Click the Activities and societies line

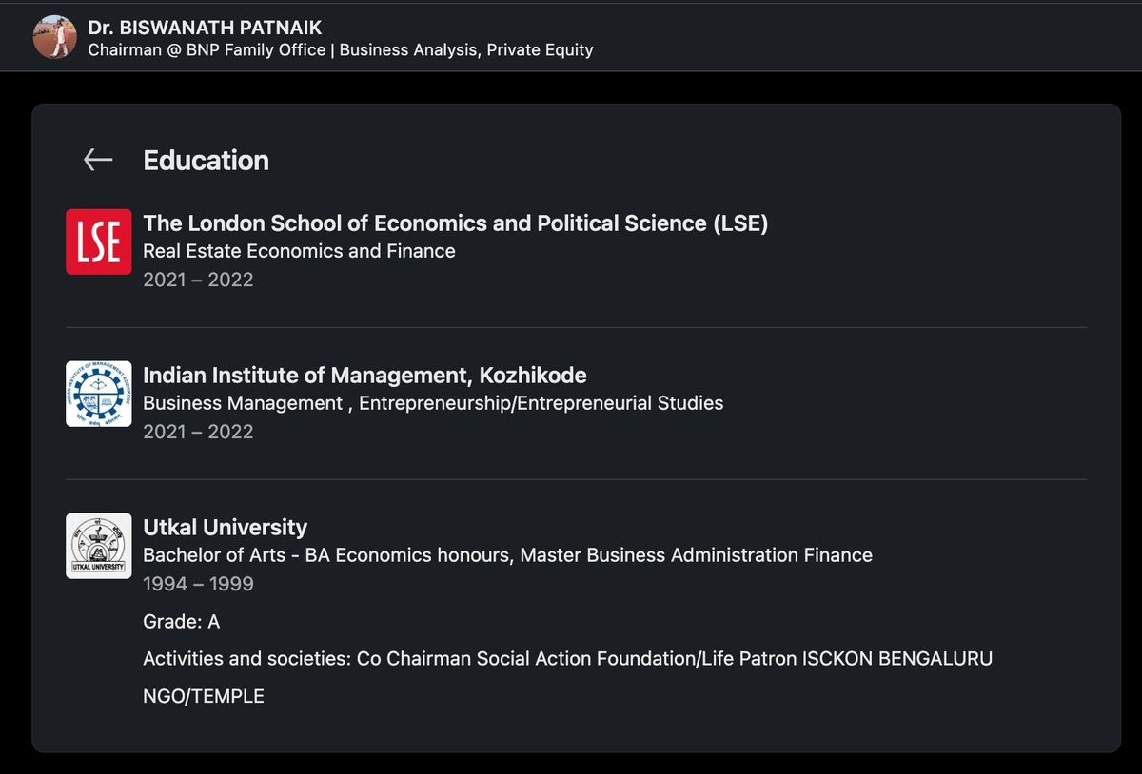(x=567, y=658)
